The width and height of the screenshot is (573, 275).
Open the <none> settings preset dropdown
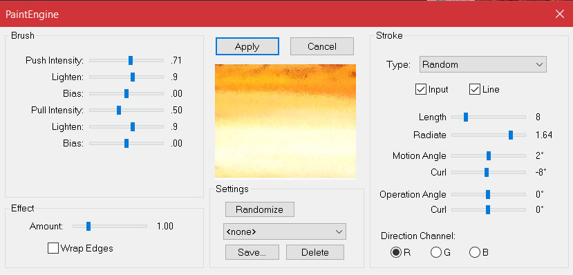tap(285, 231)
